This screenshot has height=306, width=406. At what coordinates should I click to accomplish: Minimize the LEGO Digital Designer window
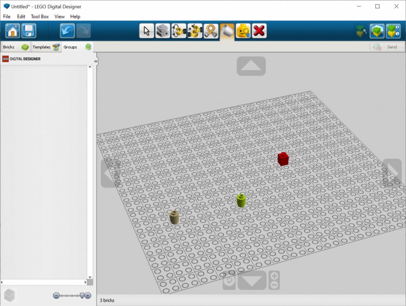(359, 6)
